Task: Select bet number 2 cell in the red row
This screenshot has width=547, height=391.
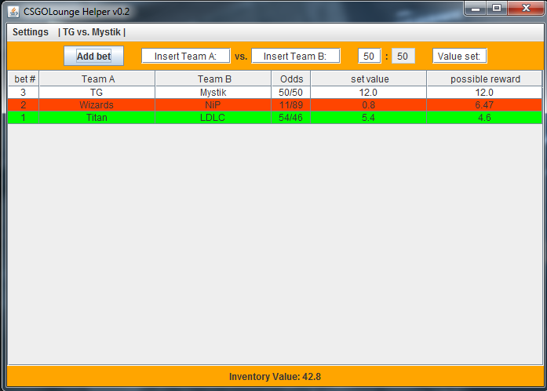Action: pyautogui.click(x=24, y=105)
